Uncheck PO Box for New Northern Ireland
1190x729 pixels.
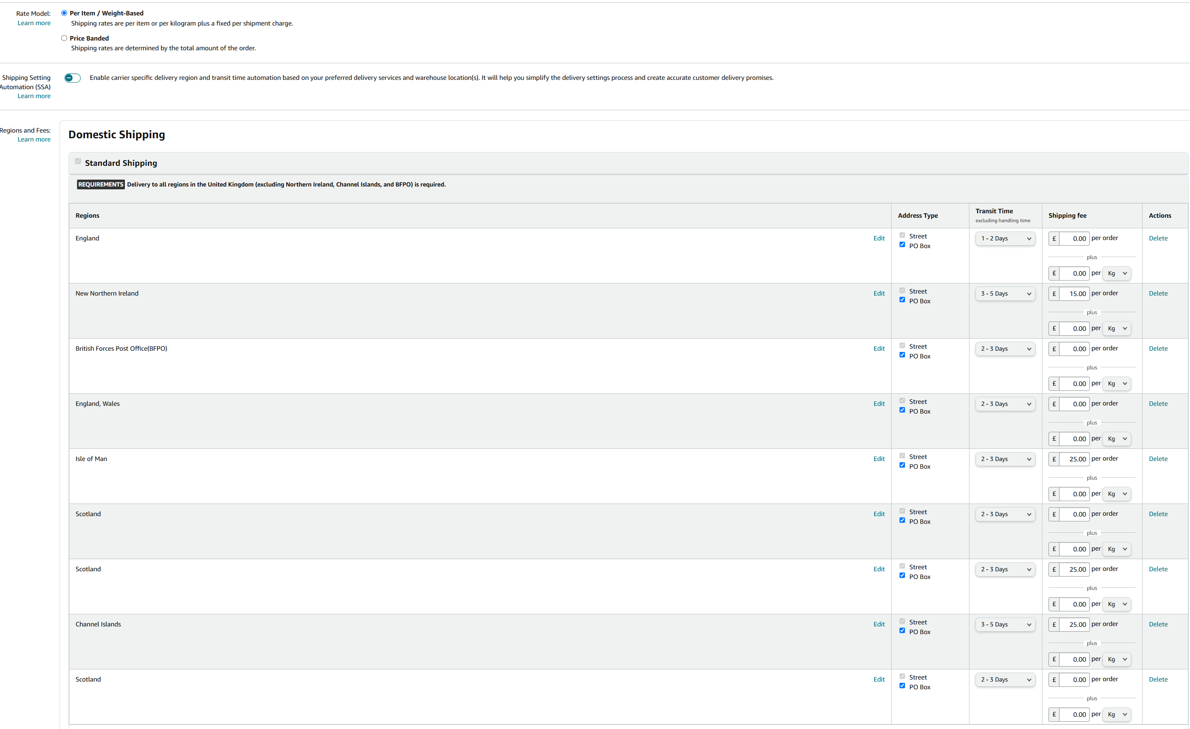coord(902,300)
